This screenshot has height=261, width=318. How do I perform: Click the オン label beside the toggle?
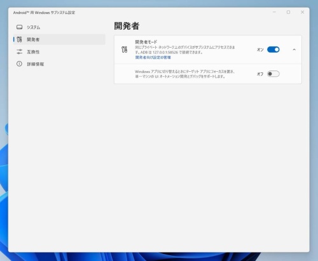click(x=260, y=50)
